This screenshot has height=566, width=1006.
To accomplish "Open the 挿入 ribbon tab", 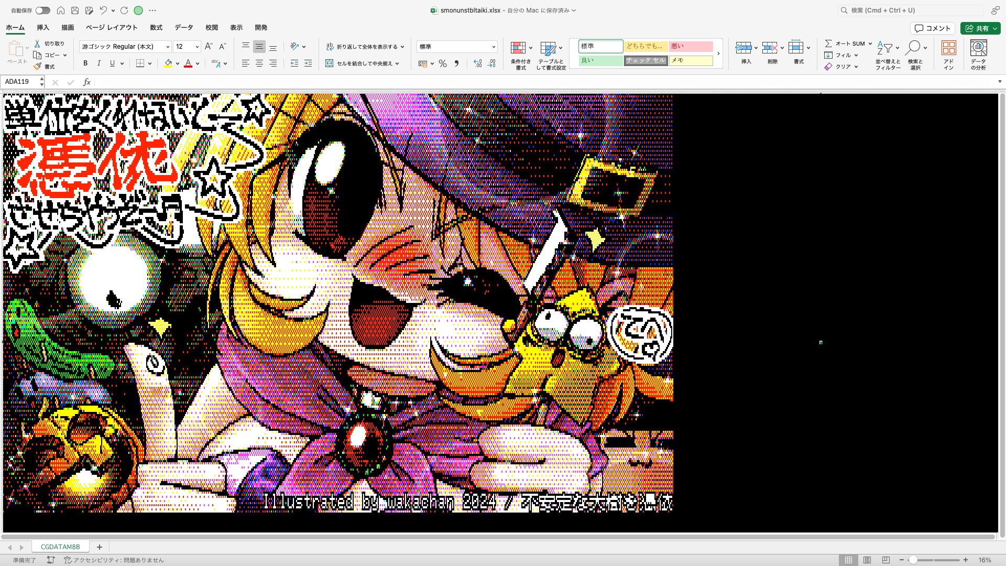I will coord(43,28).
